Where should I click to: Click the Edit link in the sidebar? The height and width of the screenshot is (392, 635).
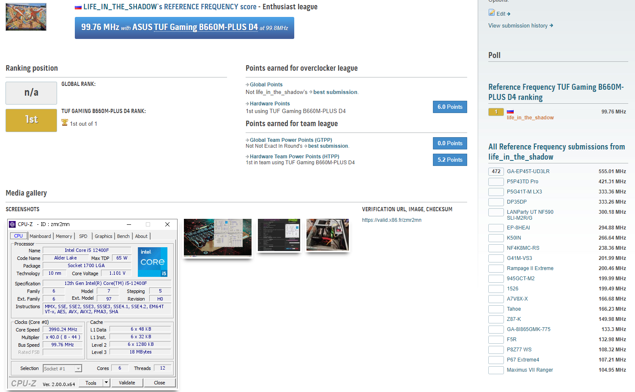pos(504,14)
